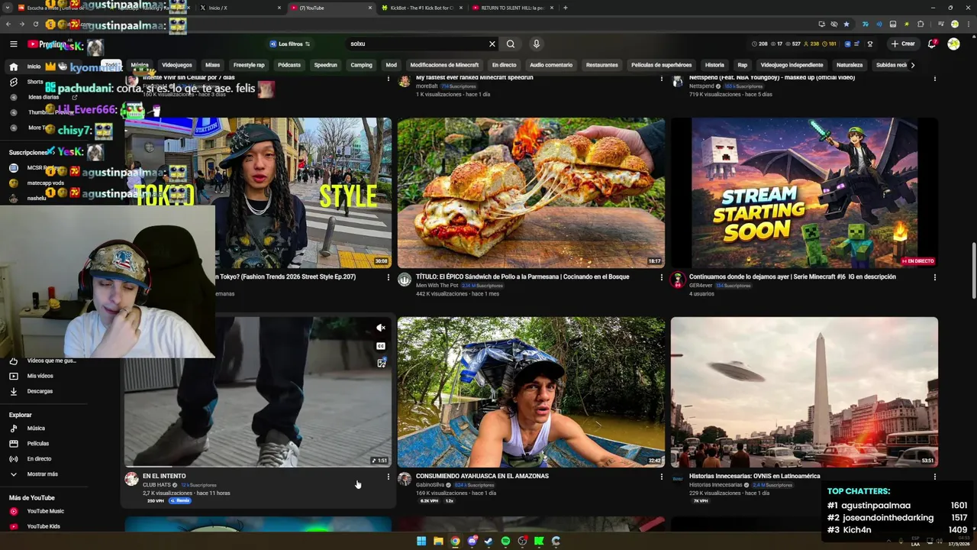Open options menu for Ayahuasca video
This screenshot has height=550, width=977.
pos(661,477)
